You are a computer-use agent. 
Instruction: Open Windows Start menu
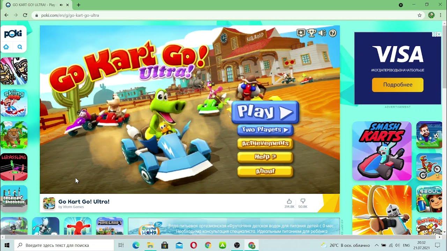[x=7, y=245]
